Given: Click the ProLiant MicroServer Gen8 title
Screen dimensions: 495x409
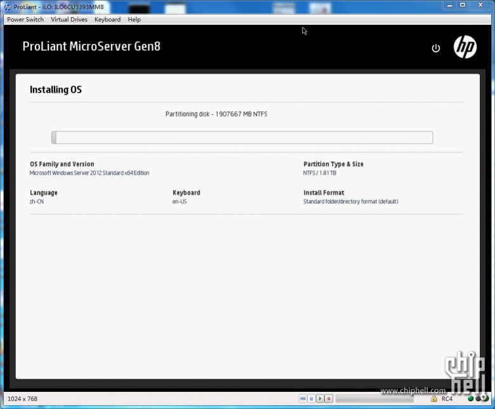Looking at the screenshot, I should (91, 46).
